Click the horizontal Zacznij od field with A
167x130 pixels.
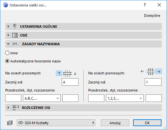tap(70, 82)
